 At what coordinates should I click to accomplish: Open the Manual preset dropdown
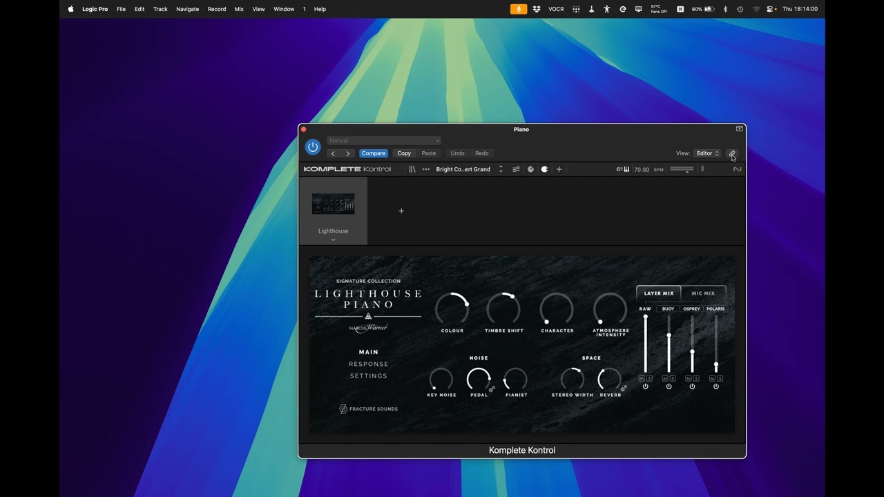pyautogui.click(x=383, y=141)
